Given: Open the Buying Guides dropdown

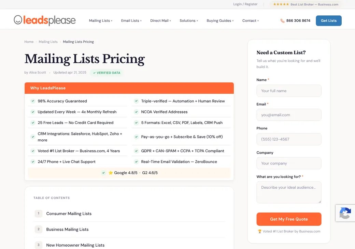Looking at the screenshot, I should [220, 20].
